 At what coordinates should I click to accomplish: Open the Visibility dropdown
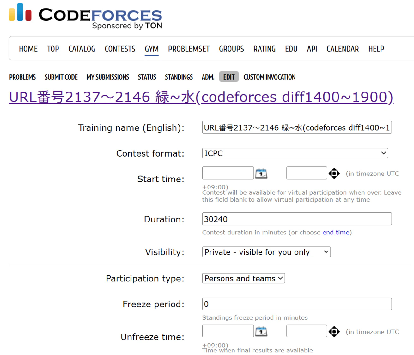click(x=266, y=252)
